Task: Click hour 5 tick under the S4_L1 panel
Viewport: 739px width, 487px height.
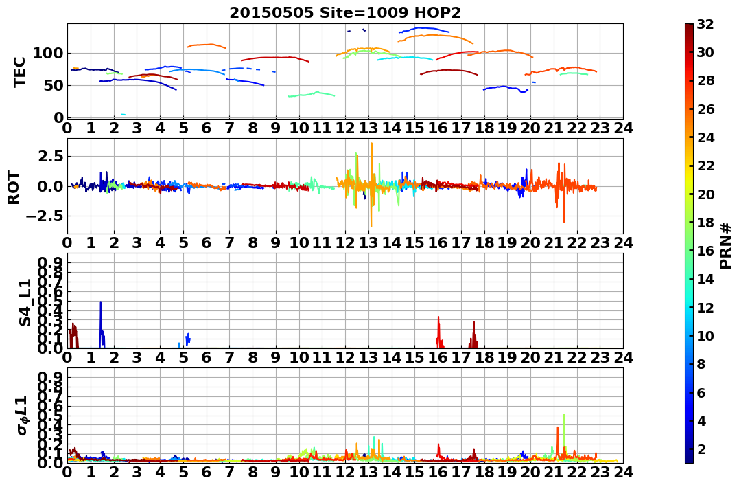Action: click(183, 358)
